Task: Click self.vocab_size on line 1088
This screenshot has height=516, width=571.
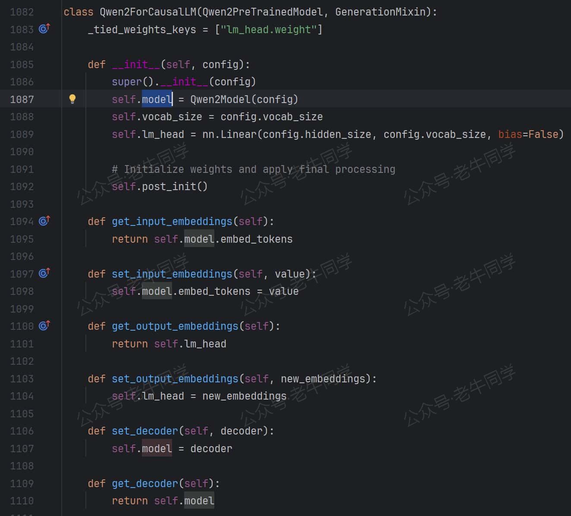Action: [x=157, y=117]
